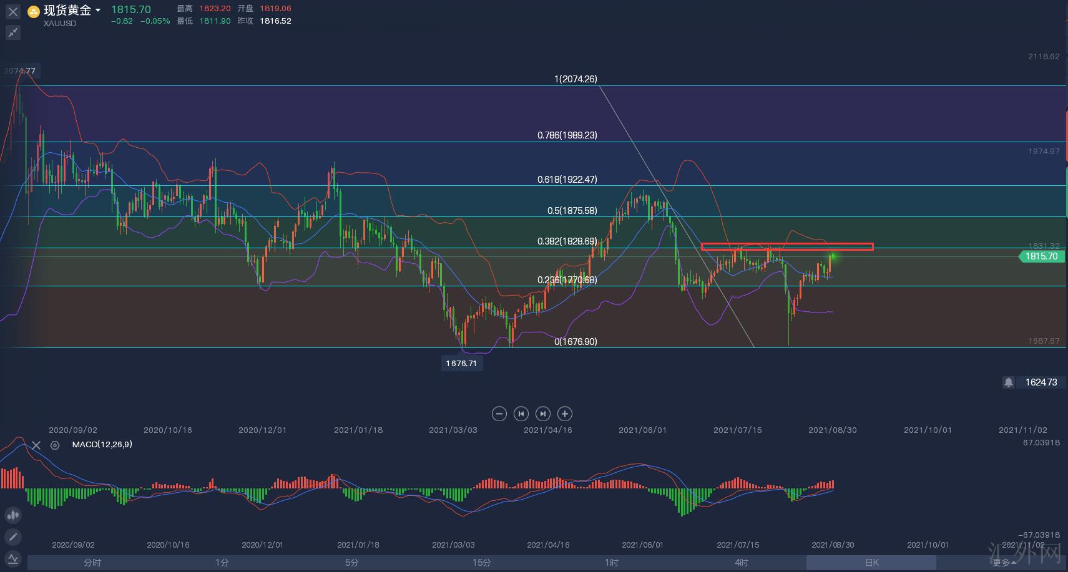Select the 4时 timeframe tab

click(742, 563)
